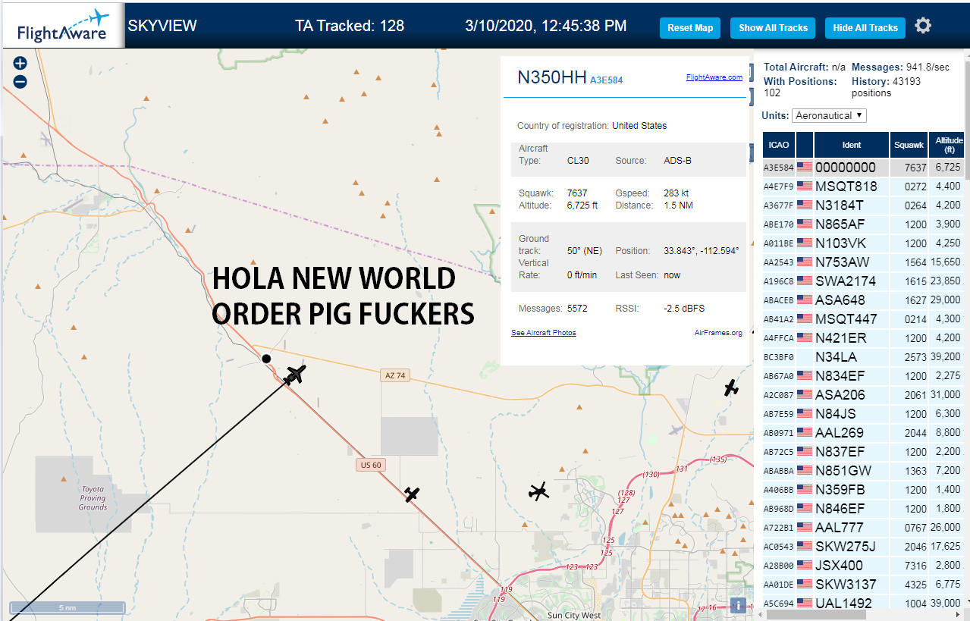
Task: Select aircraft icon at map's right edge
Action: [730, 388]
